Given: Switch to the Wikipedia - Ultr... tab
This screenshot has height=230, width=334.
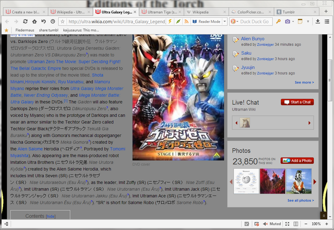Looking at the screenshot, I should coord(70,12).
